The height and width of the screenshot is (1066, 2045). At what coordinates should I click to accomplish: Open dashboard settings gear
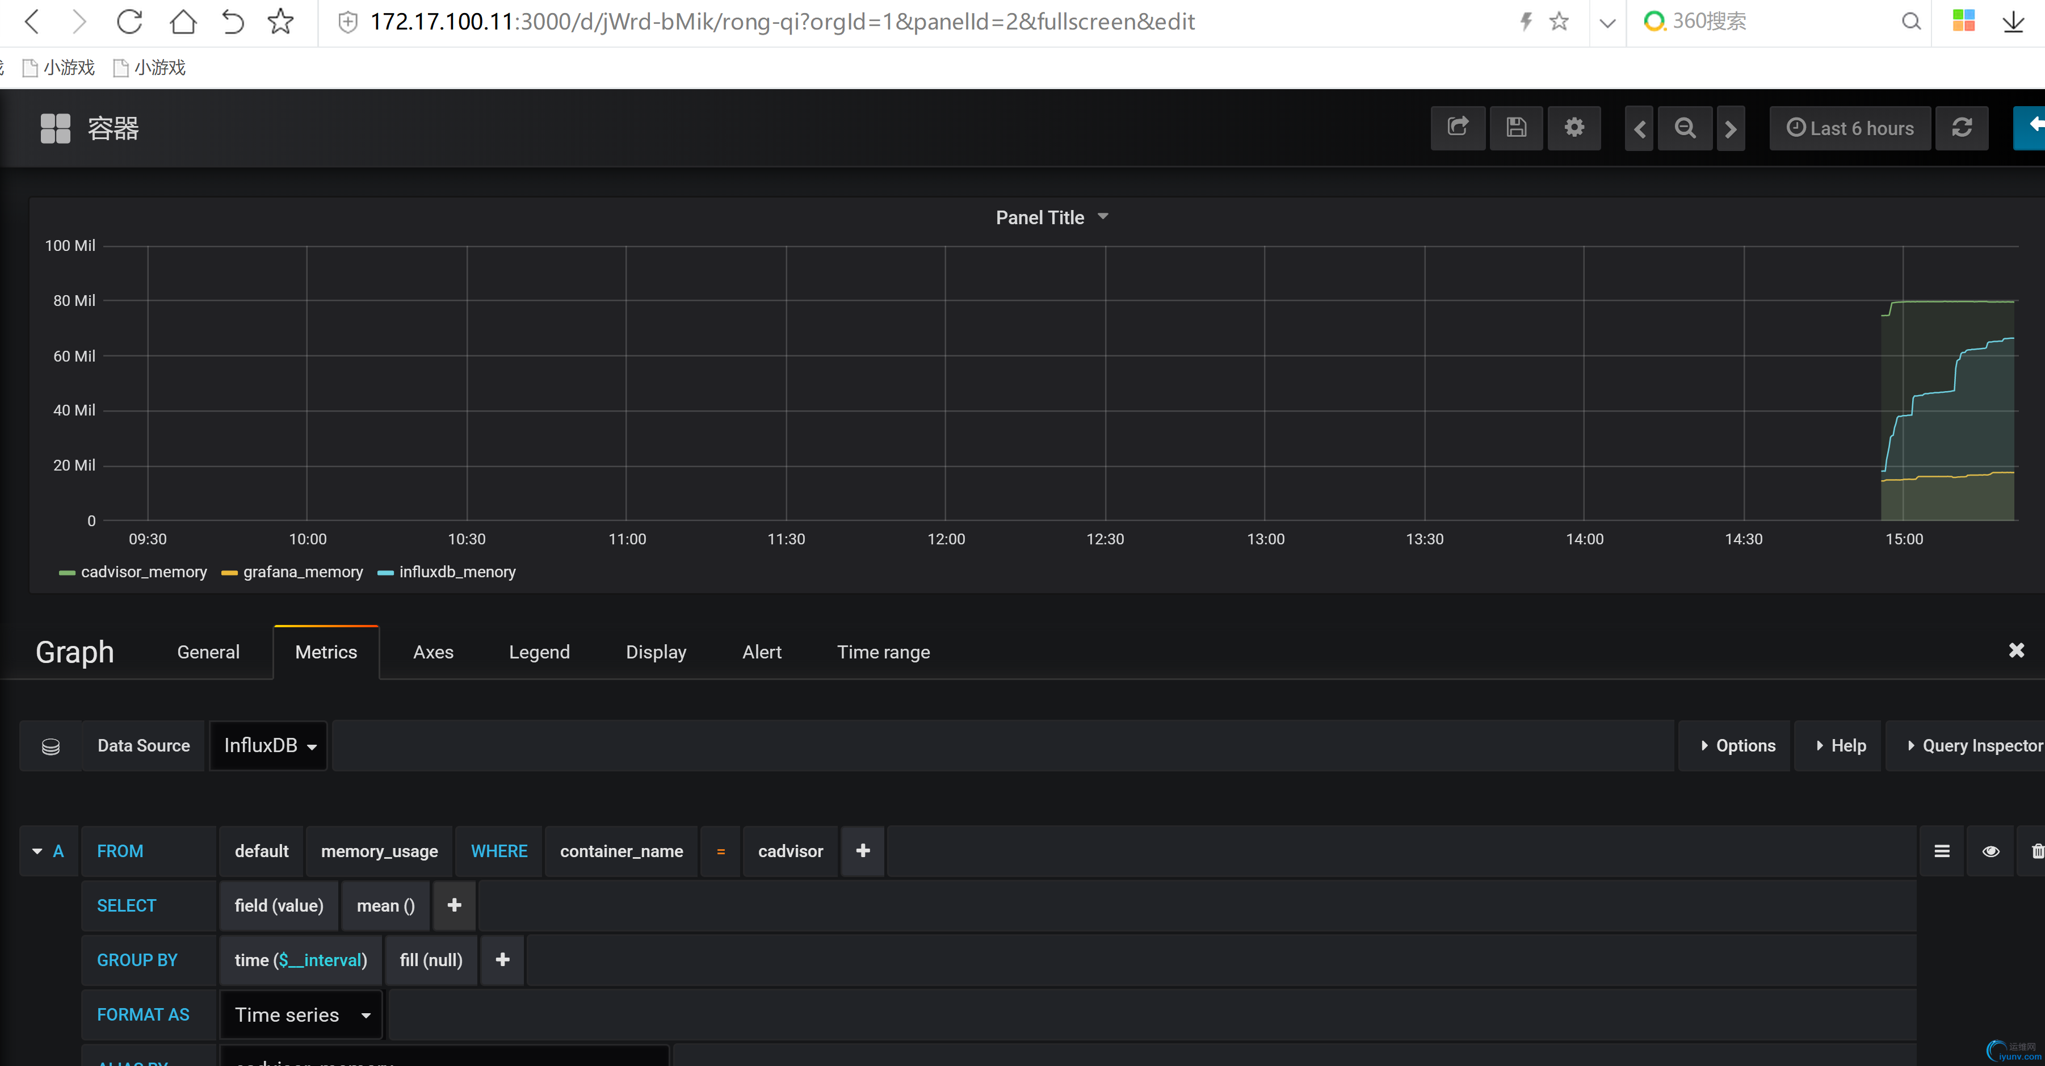click(1574, 128)
